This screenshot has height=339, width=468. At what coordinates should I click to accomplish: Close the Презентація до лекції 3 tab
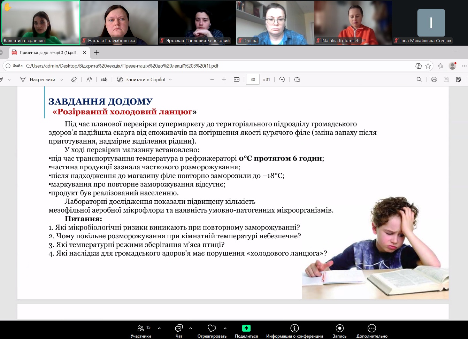click(84, 53)
